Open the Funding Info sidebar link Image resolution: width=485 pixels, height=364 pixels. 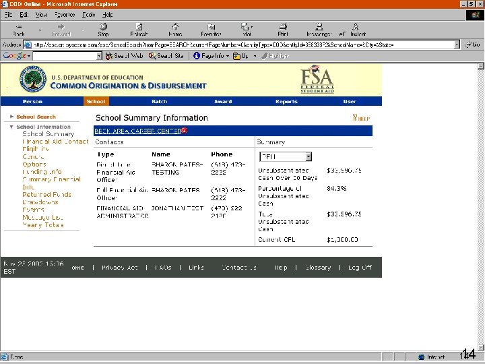point(42,172)
